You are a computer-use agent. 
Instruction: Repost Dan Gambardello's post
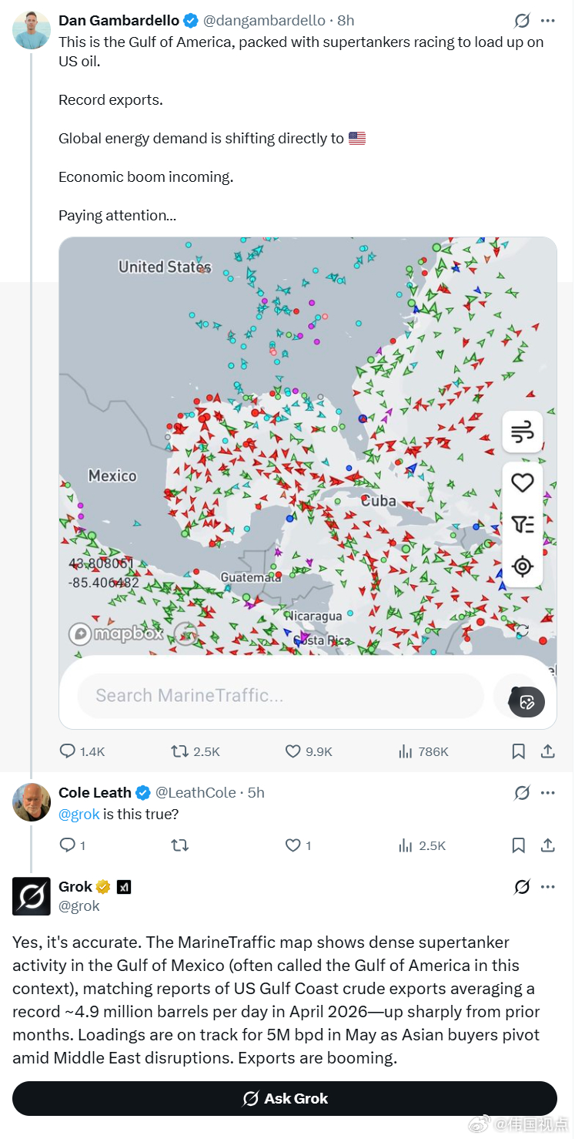point(179,751)
